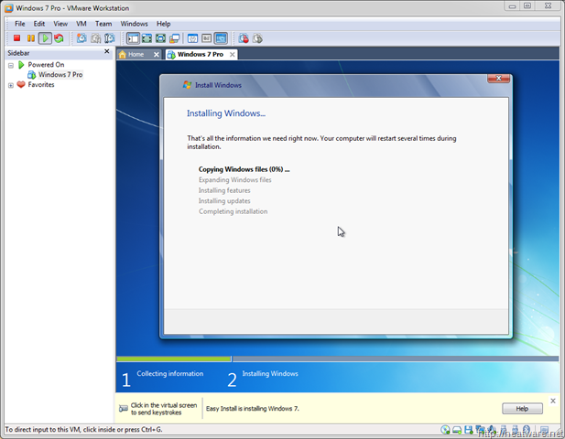
Task: Collapse the Powered On tree node
Action: (10, 65)
